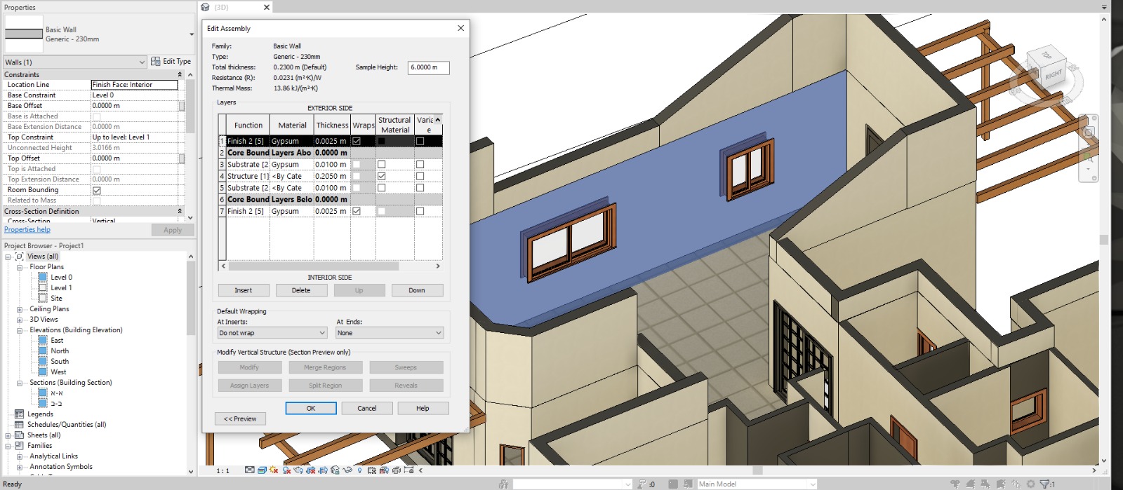The width and height of the screenshot is (1123, 490).
Task: Click the Sample Height input field
Action: pos(428,68)
